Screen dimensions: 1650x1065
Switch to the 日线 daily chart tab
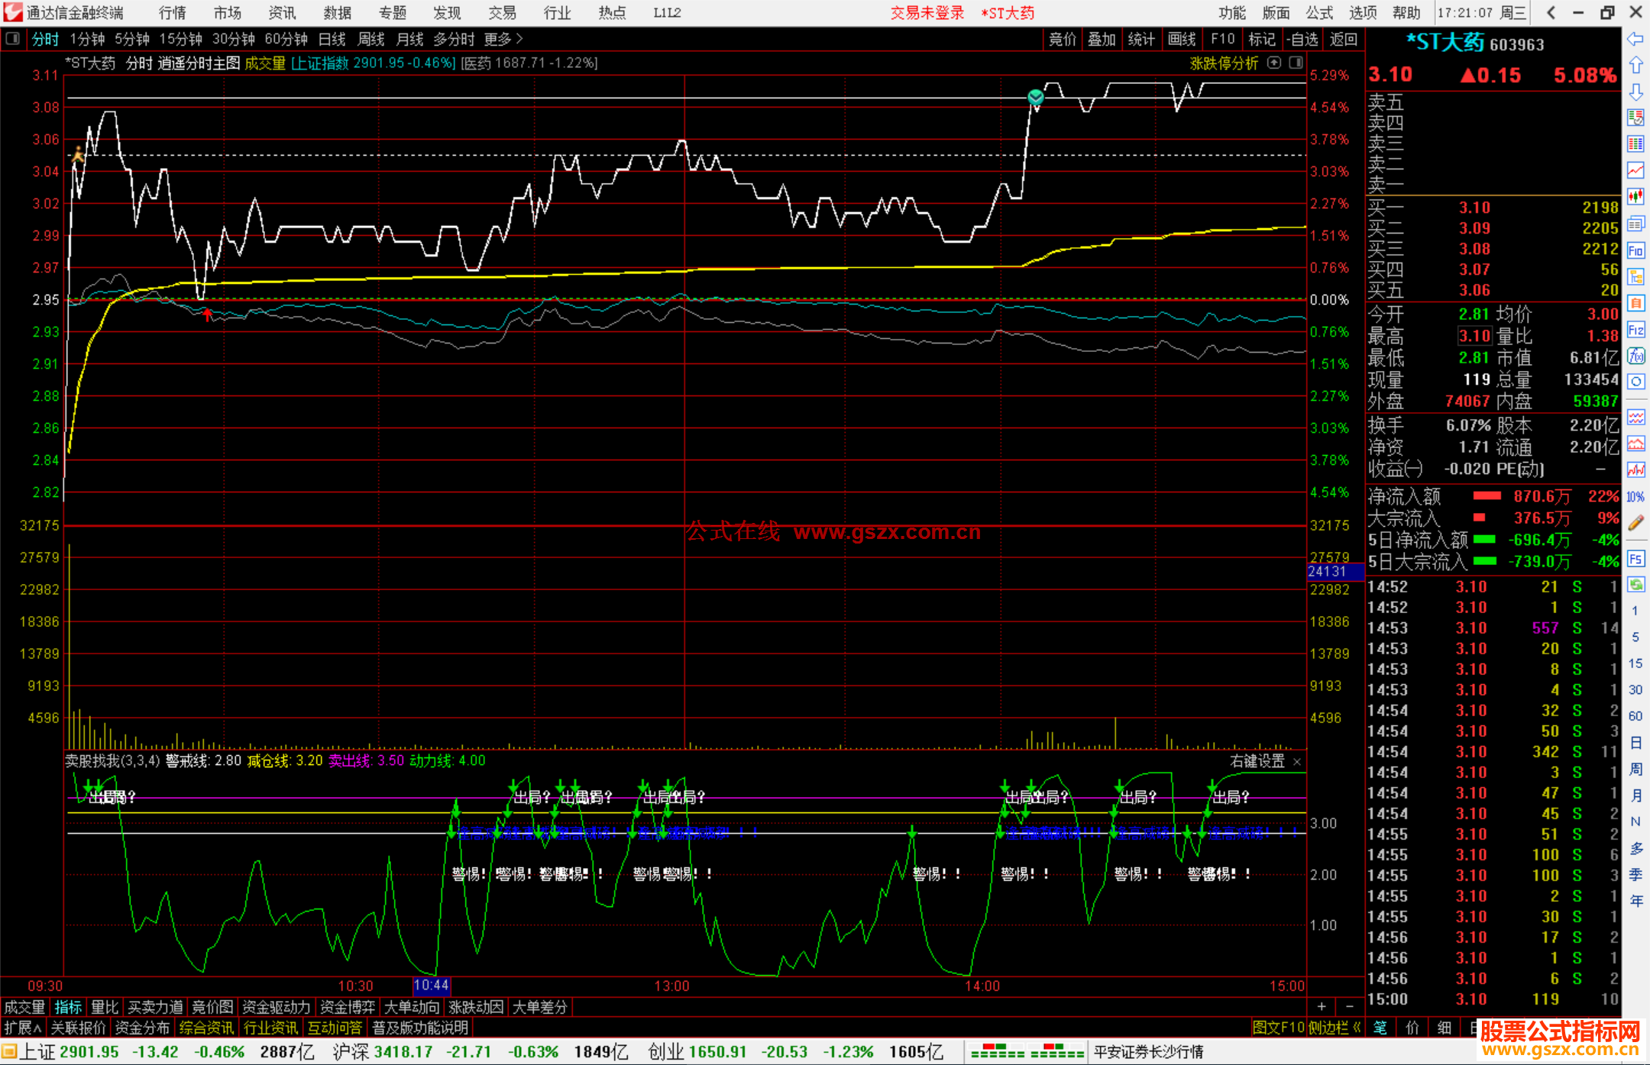(x=332, y=39)
